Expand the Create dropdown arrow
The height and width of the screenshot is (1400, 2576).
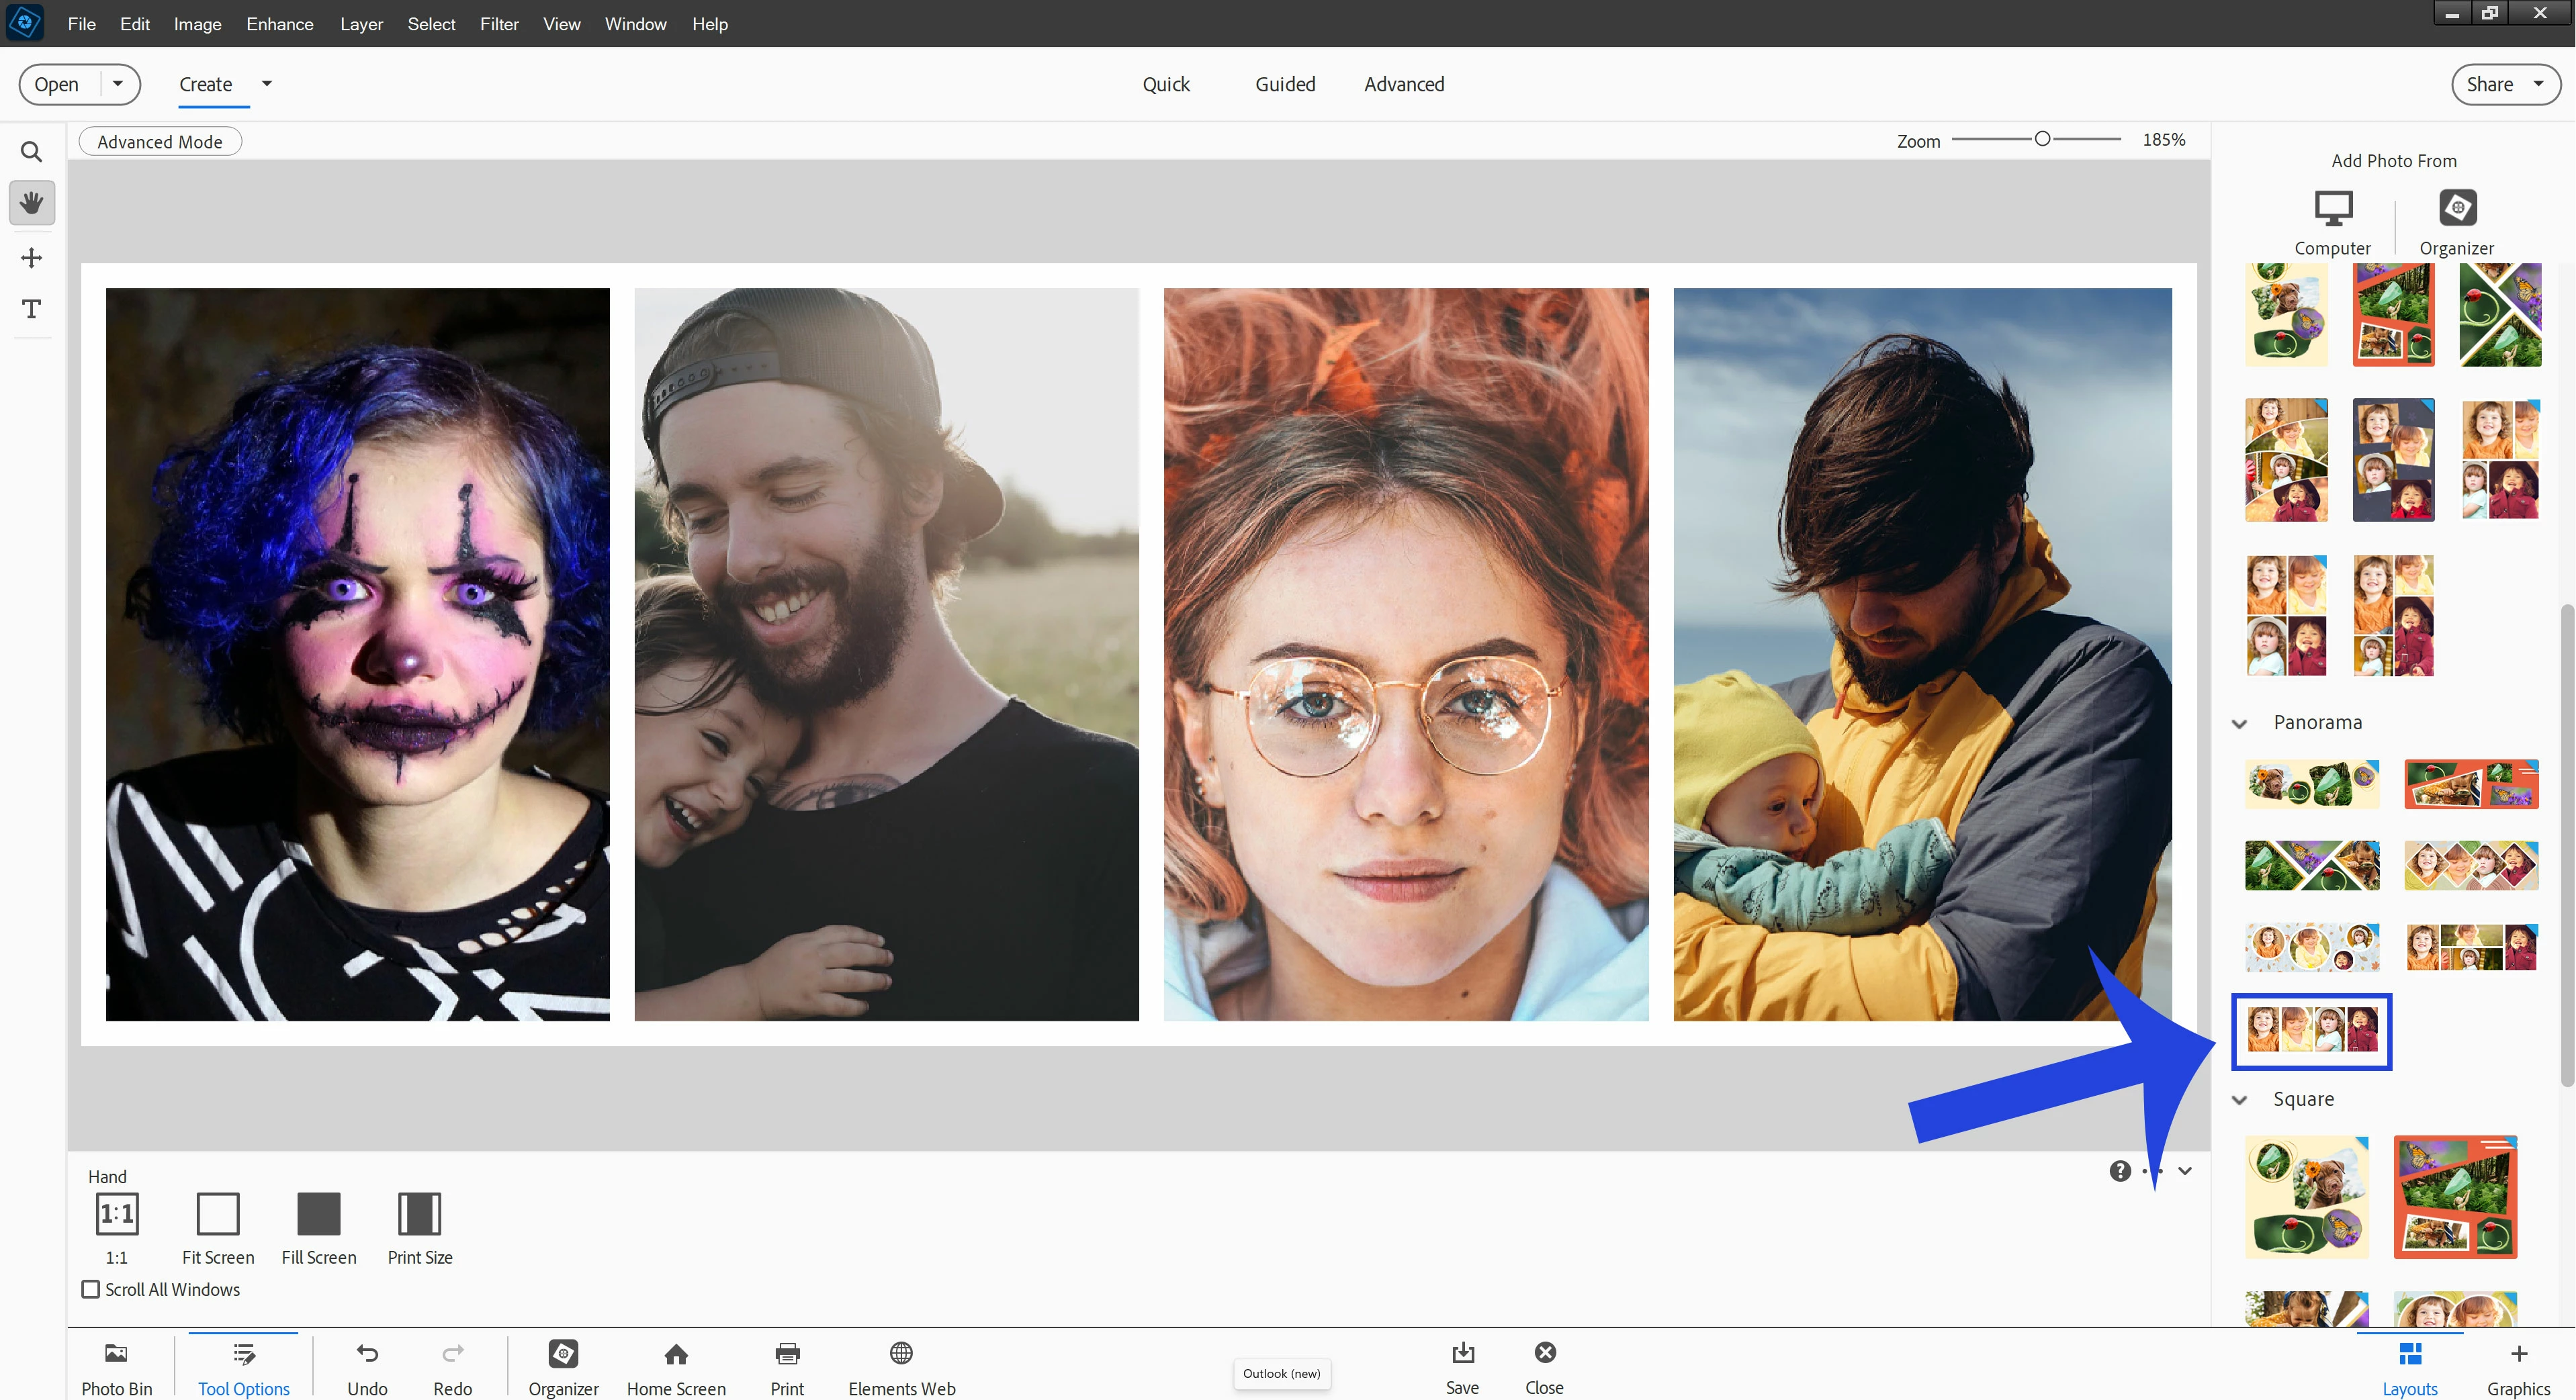tap(267, 84)
